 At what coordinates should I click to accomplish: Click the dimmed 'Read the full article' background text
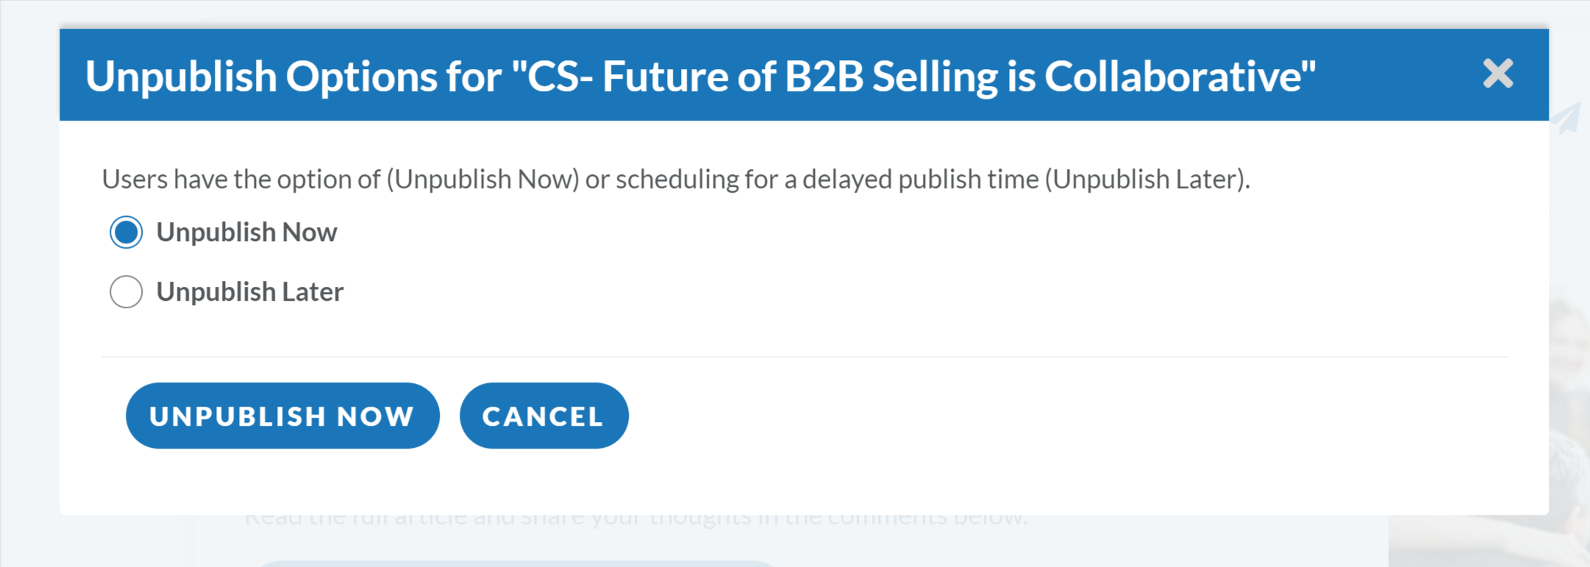636,521
